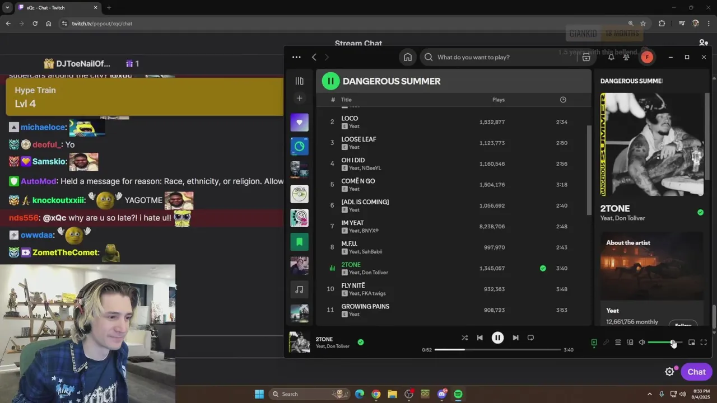Click the Spotify search field
Image resolution: width=717 pixels, height=403 pixels.
pyautogui.click(x=499, y=57)
